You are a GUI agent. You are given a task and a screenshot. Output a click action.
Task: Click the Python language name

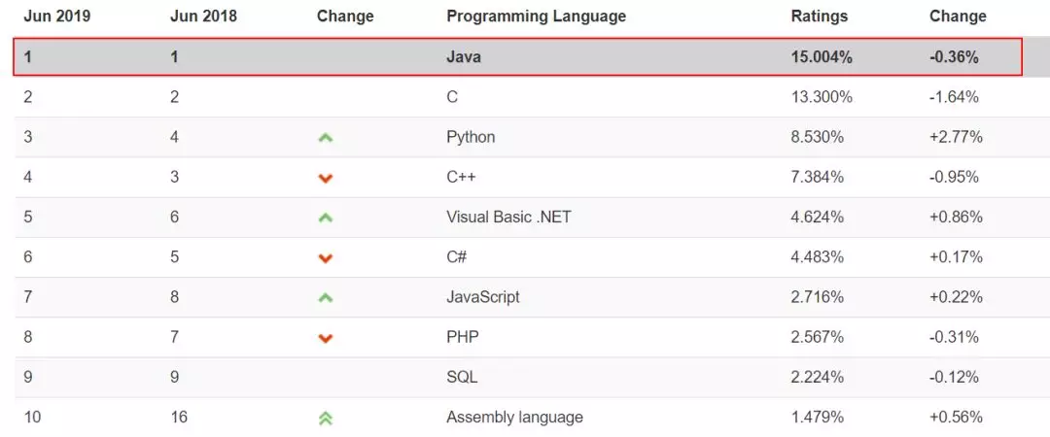point(471,137)
